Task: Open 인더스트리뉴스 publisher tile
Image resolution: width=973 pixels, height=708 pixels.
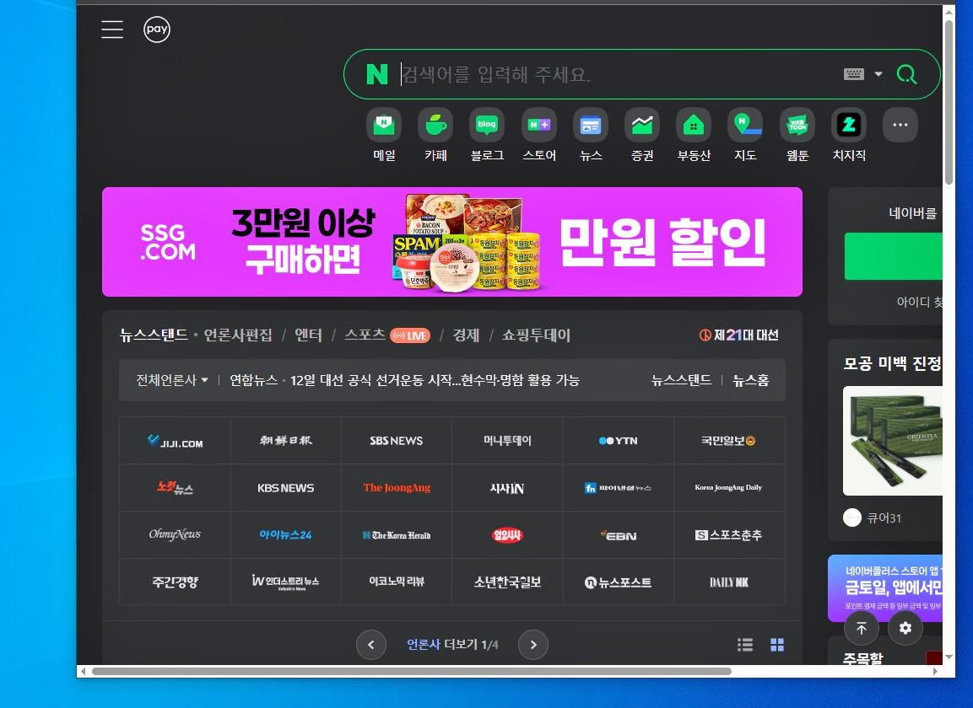Action: click(x=286, y=582)
